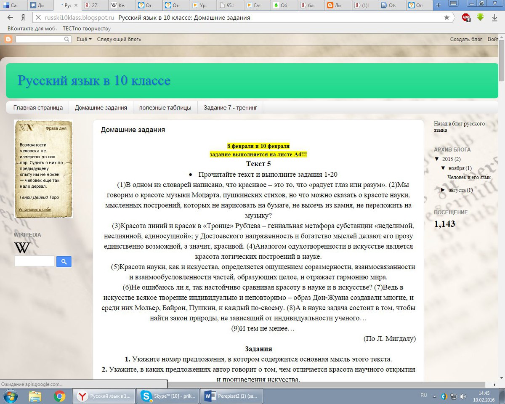Viewport: 505px width, 404px height.
Task: Click the bookmark star in the address bar
Action: [447, 18]
